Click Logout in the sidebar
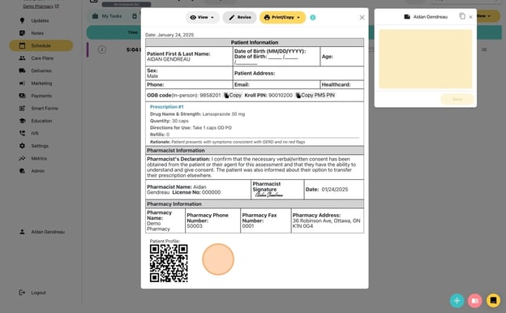This screenshot has width=506, height=313. coord(38,293)
